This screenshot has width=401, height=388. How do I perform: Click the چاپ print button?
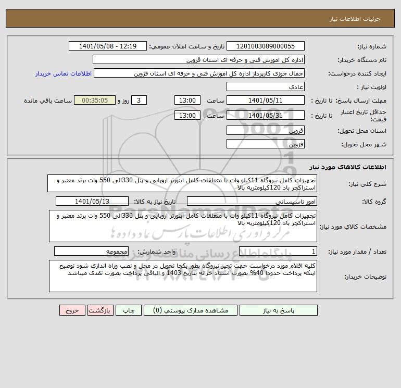pyautogui.click(x=129, y=310)
